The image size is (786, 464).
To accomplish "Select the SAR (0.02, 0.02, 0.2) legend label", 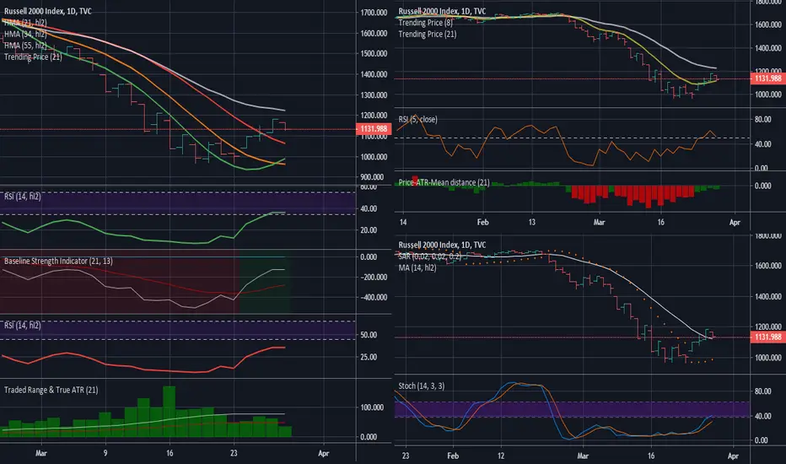I will [x=430, y=256].
